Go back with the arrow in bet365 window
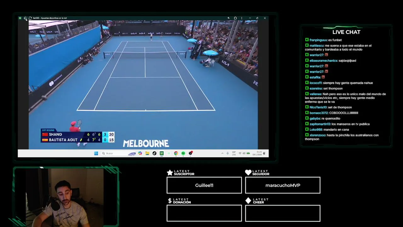Image resolution: width=403 pixels, height=227 pixels. click(26, 18)
